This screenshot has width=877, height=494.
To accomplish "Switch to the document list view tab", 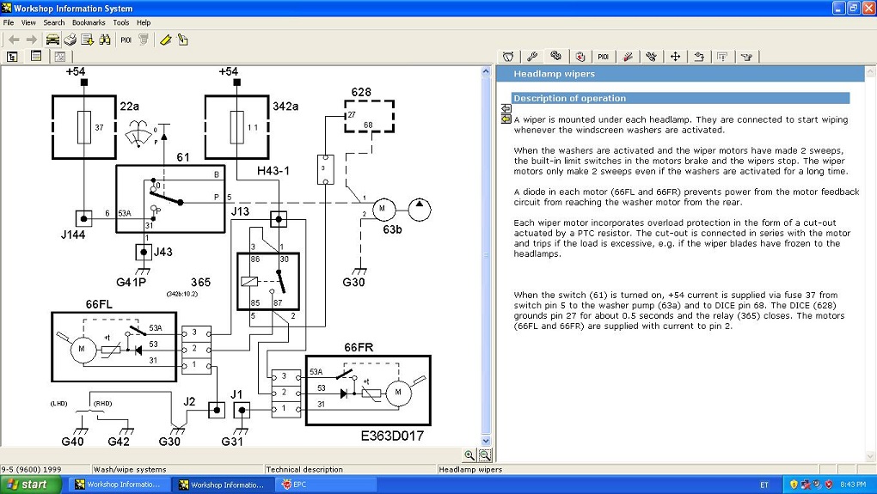I will (x=36, y=56).
